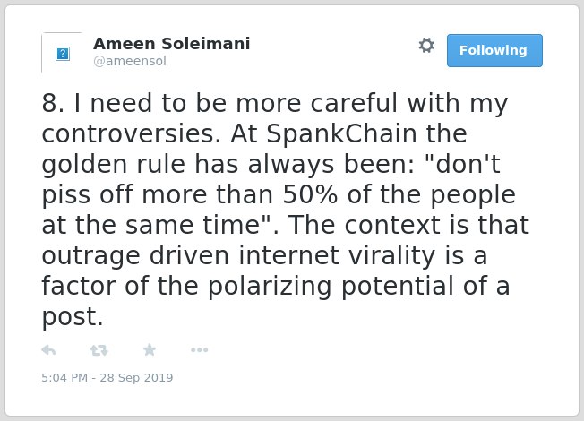Image resolution: width=584 pixels, height=421 pixels.
Task: Click the "50%" text in the tweet
Action: 310,194
